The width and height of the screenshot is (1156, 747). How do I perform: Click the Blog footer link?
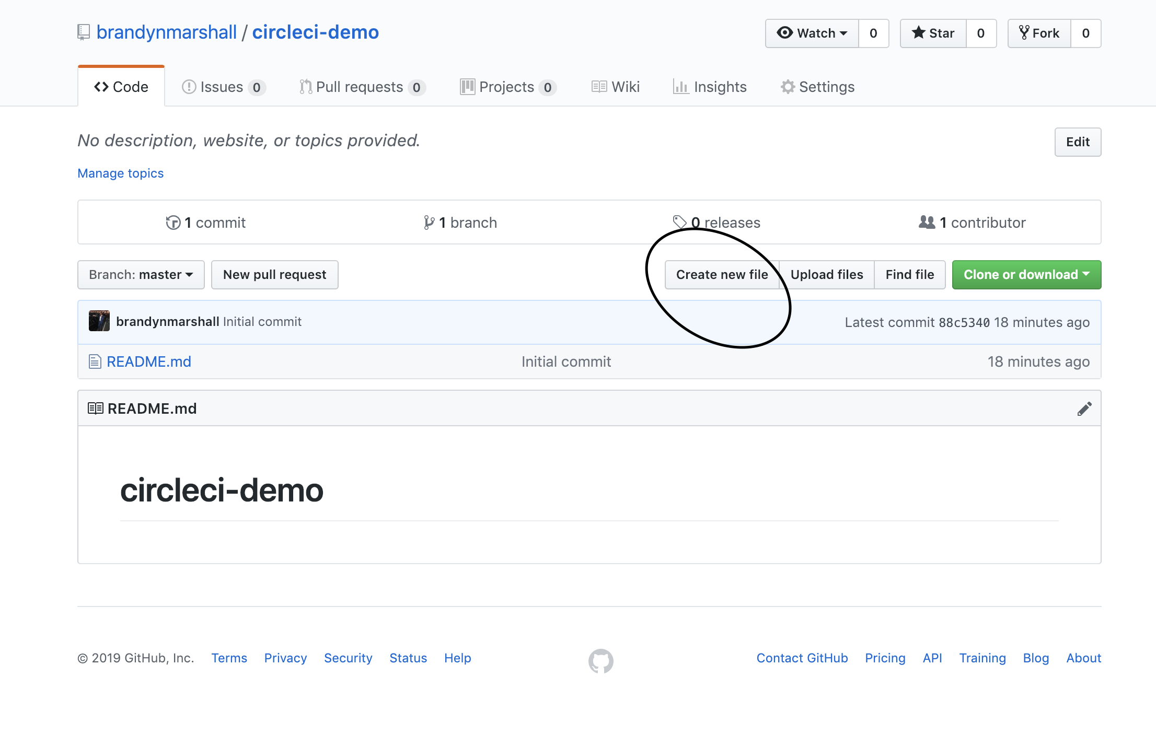coord(1036,658)
